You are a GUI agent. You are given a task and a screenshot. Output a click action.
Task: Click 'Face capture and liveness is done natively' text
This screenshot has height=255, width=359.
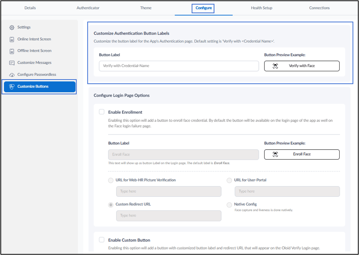tap(264, 210)
